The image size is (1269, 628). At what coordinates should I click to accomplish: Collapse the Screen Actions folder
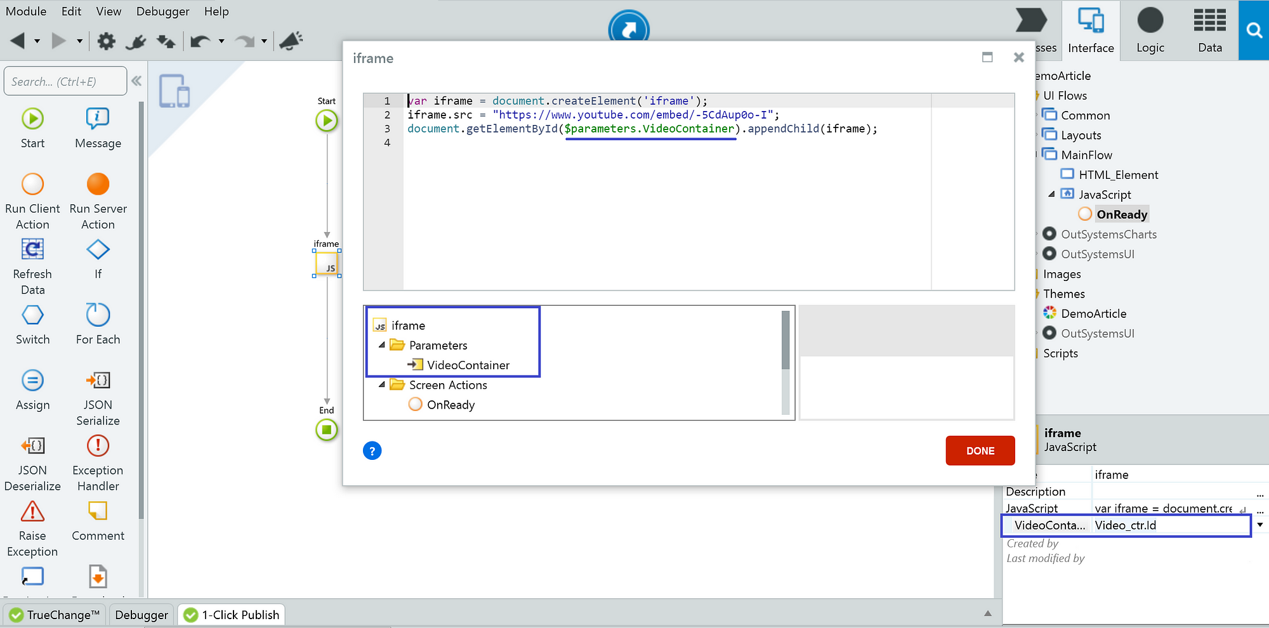(x=381, y=384)
